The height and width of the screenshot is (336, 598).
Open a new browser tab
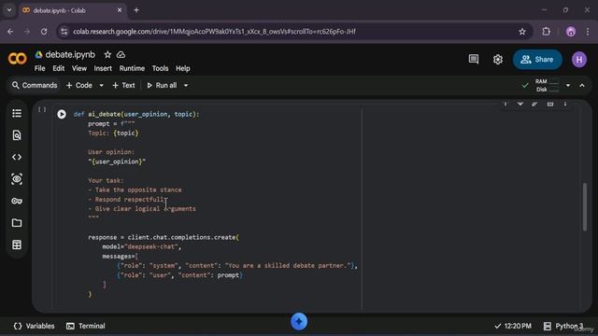tap(136, 10)
